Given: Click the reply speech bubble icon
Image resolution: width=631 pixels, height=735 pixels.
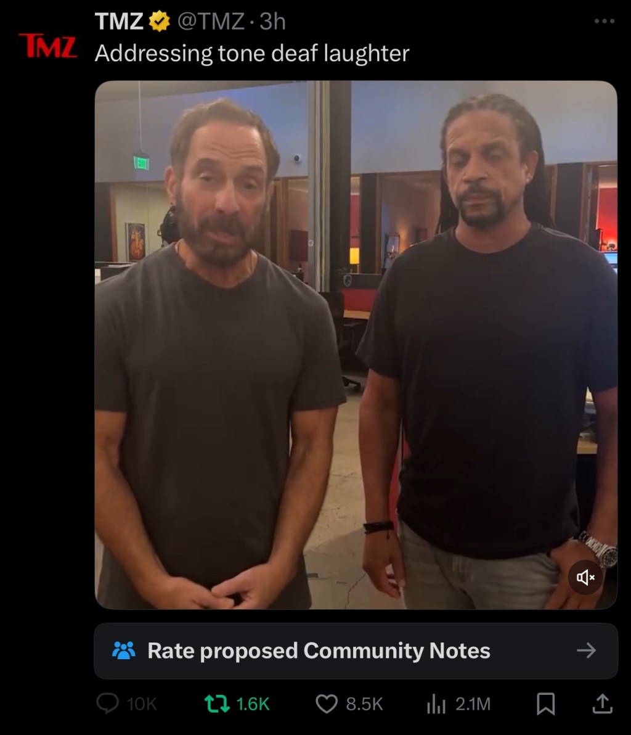Looking at the screenshot, I should 107,704.
